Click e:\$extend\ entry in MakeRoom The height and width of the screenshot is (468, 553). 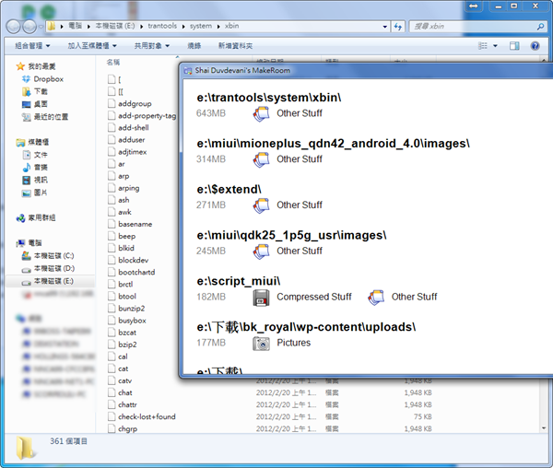coord(229,189)
